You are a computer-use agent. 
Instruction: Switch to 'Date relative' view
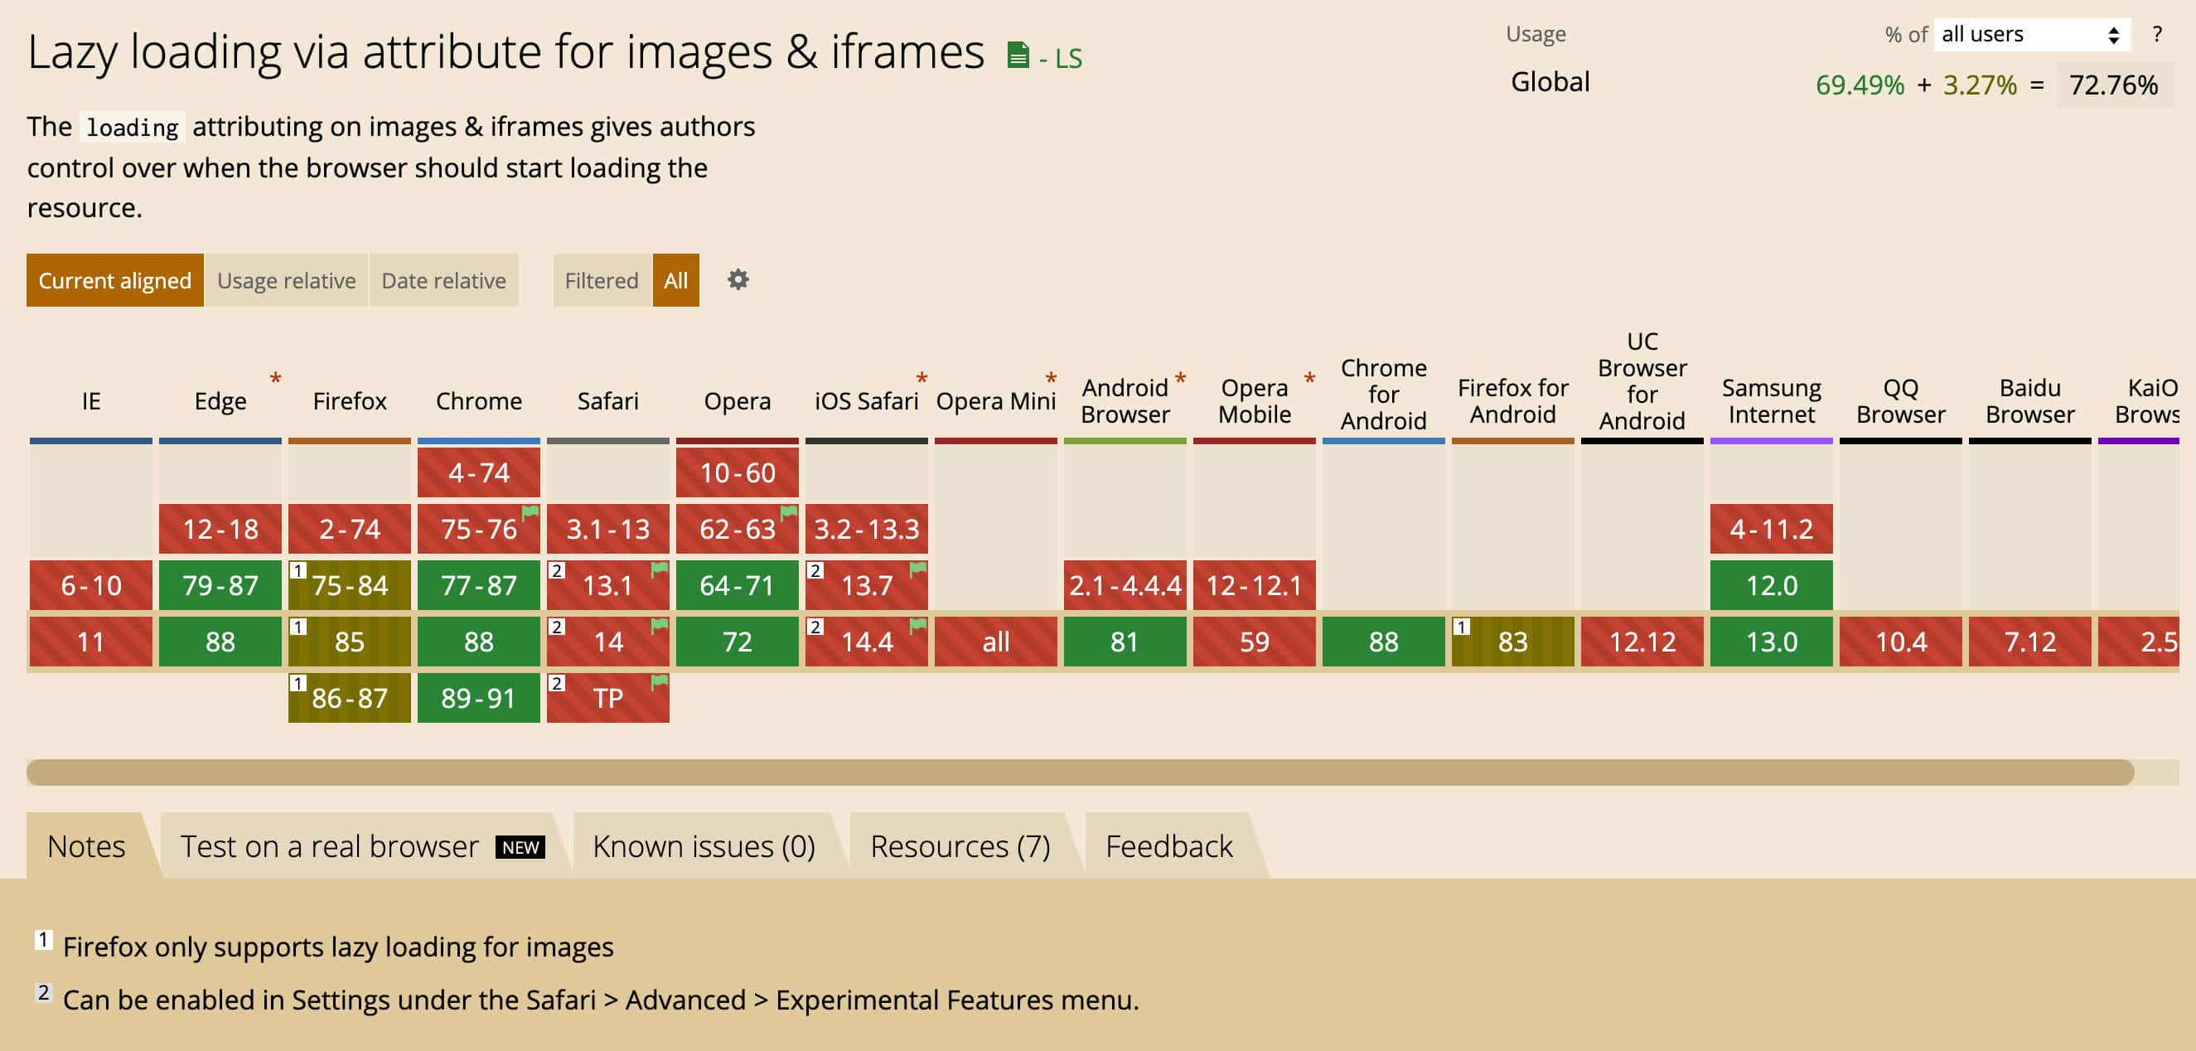tap(444, 280)
